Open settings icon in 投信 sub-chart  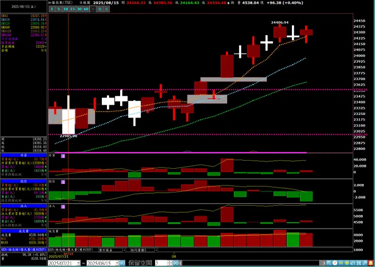(x=63, y=182)
